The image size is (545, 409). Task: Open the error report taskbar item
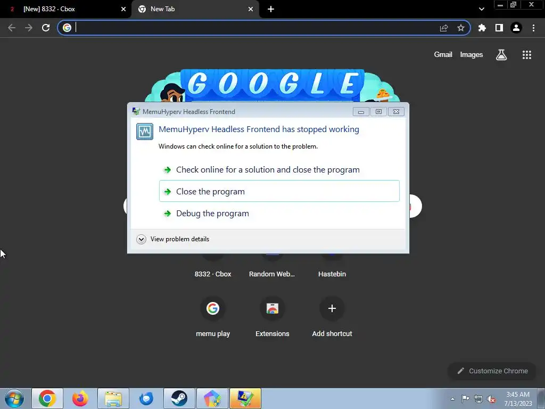point(245,398)
